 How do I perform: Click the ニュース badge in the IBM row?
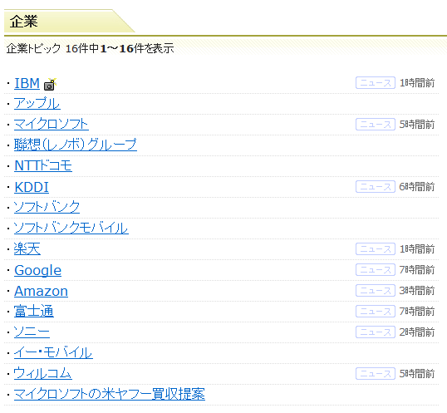[376, 82]
